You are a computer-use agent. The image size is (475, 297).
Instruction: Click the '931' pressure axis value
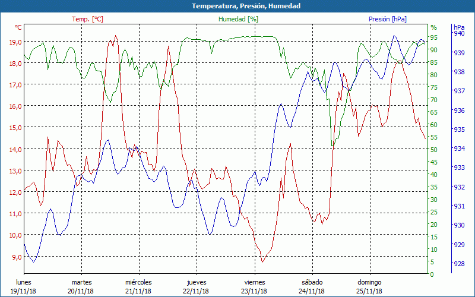tap(459, 206)
